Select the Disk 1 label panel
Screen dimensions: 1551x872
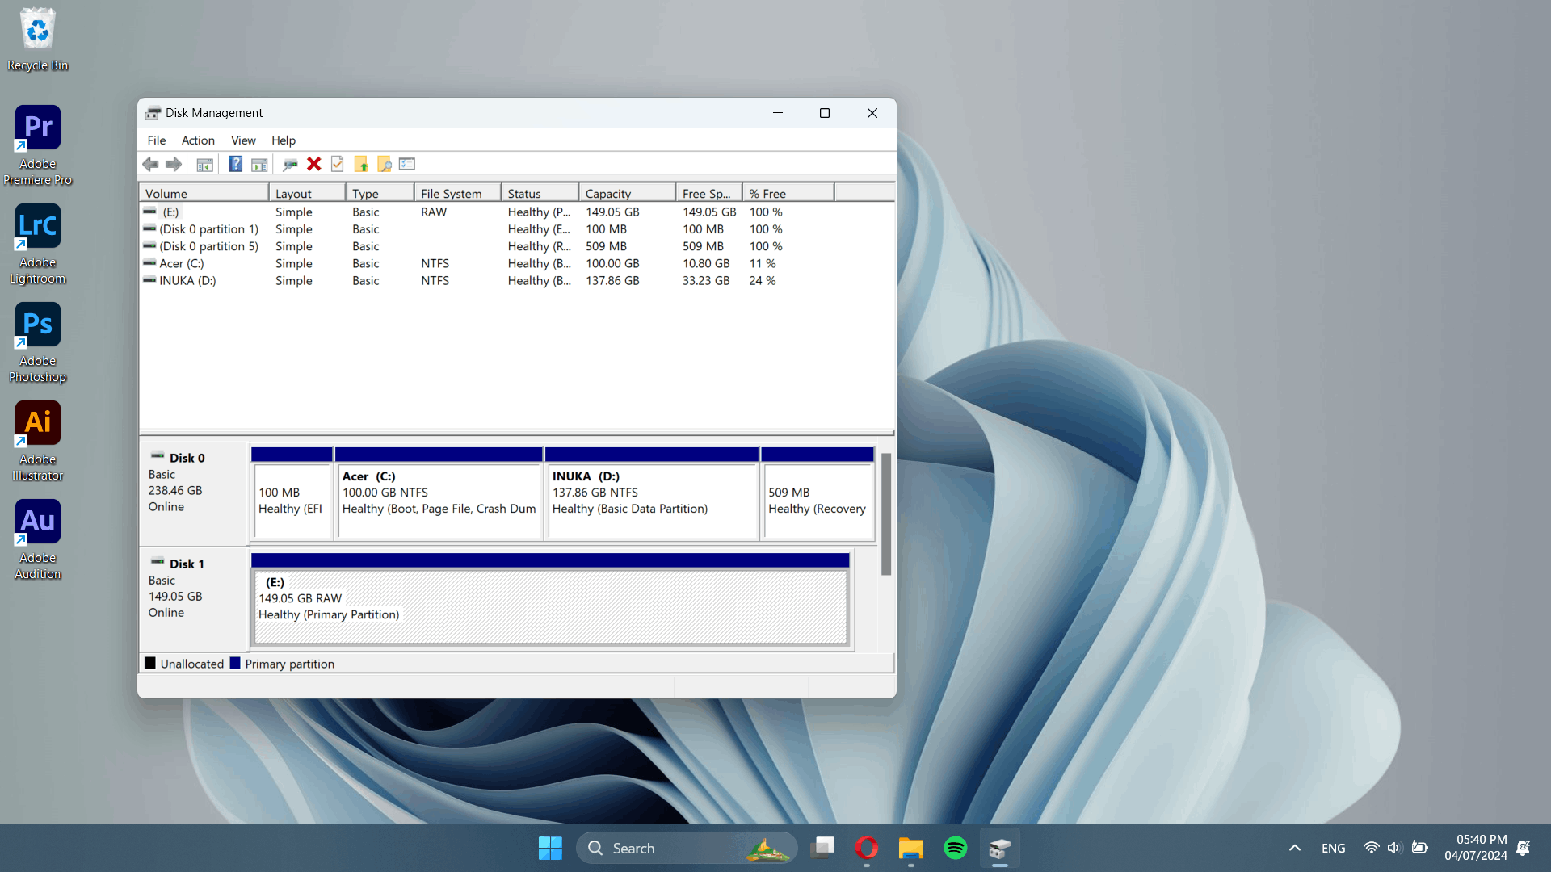(x=194, y=599)
